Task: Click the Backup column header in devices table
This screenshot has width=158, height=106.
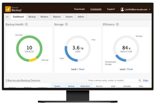Action: point(71,86)
